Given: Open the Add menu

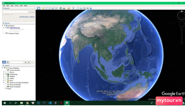Looking at the screenshot, I should [x=21, y=6].
